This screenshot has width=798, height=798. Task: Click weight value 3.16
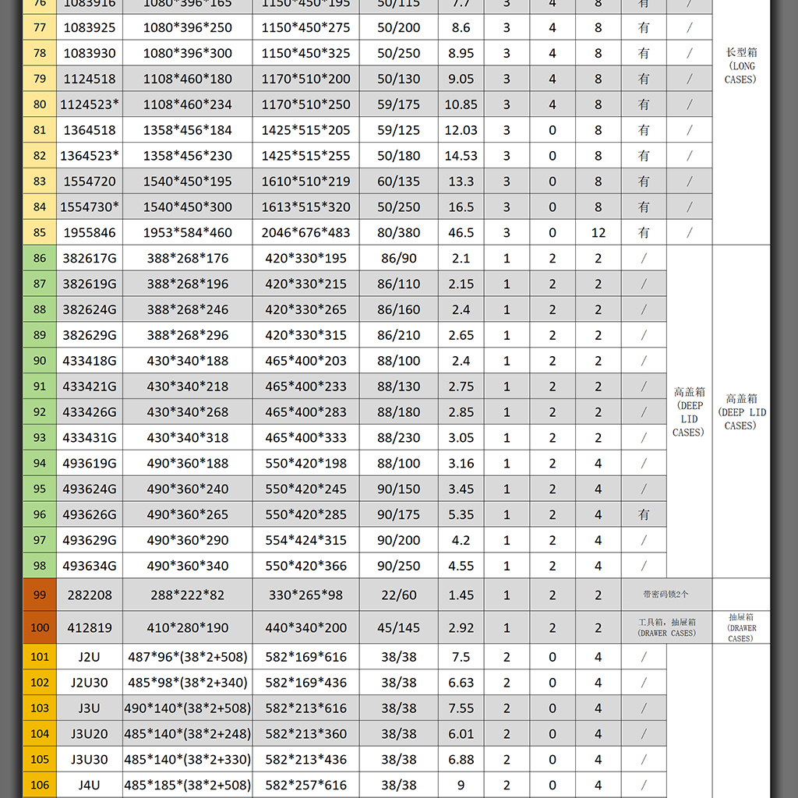point(461,463)
